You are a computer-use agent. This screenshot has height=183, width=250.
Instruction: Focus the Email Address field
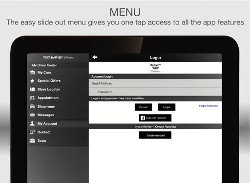coord(155,83)
